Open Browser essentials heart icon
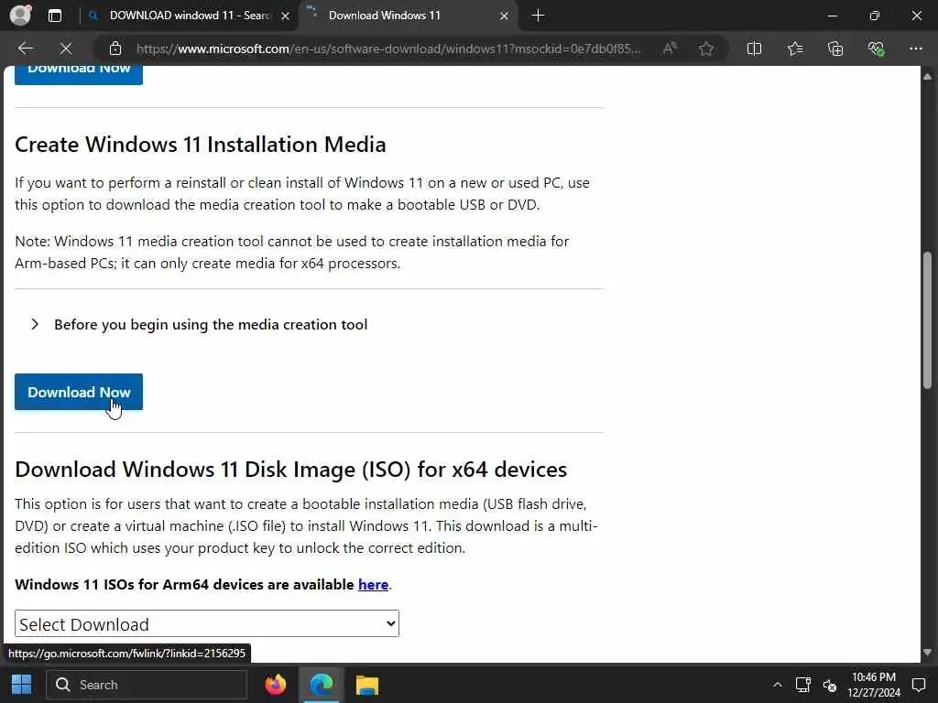This screenshot has width=938, height=703. [876, 49]
